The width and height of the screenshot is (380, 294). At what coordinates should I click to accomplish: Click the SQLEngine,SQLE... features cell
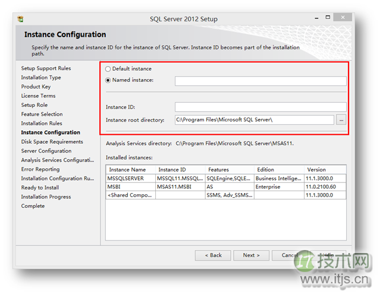pyautogui.click(x=230, y=179)
